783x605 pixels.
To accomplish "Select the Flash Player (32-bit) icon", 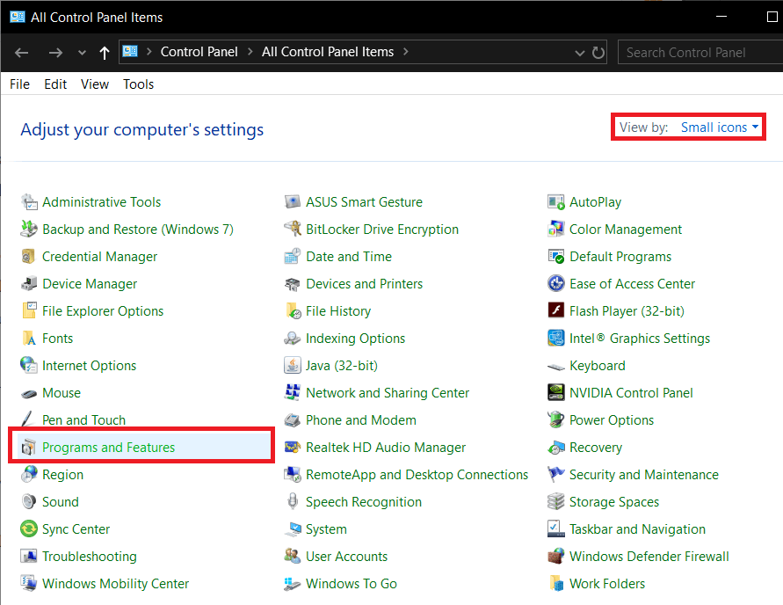I will pos(555,311).
